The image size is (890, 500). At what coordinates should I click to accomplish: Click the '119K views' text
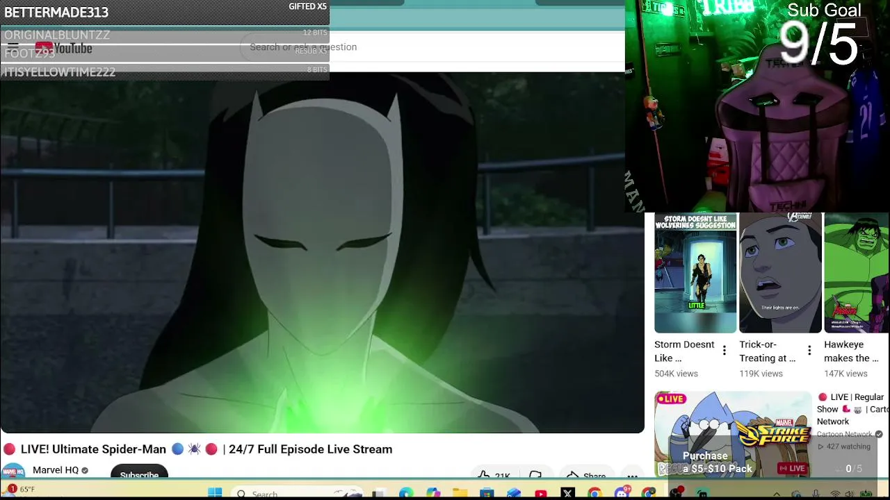[x=761, y=374]
